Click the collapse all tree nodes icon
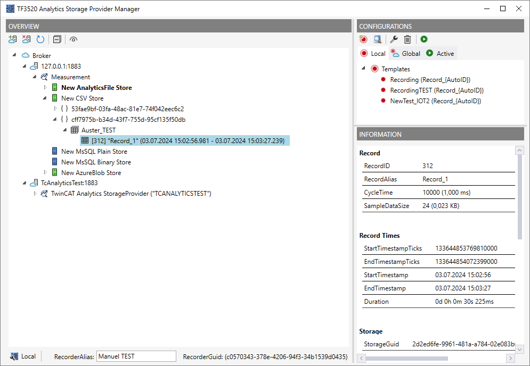 (x=57, y=39)
